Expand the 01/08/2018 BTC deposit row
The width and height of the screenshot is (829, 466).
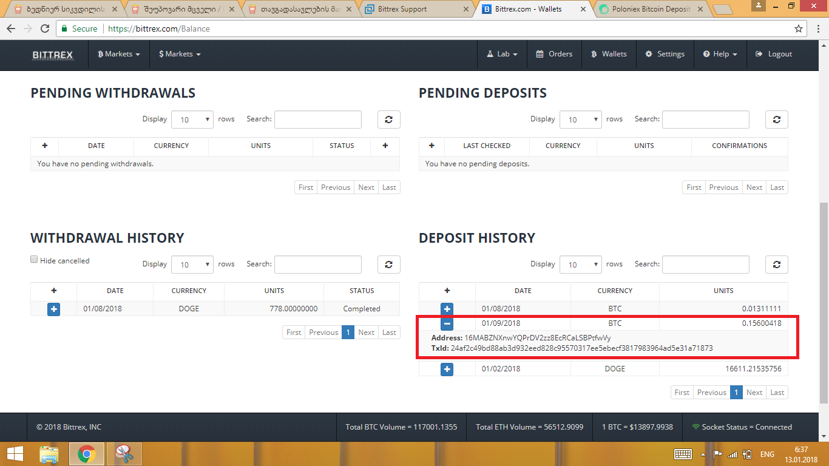[447, 309]
